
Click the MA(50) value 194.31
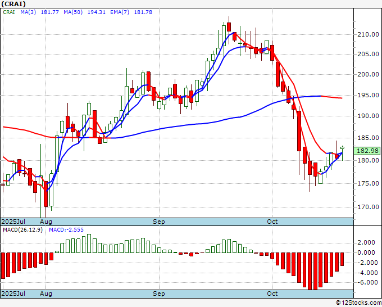pyautogui.click(x=97, y=12)
